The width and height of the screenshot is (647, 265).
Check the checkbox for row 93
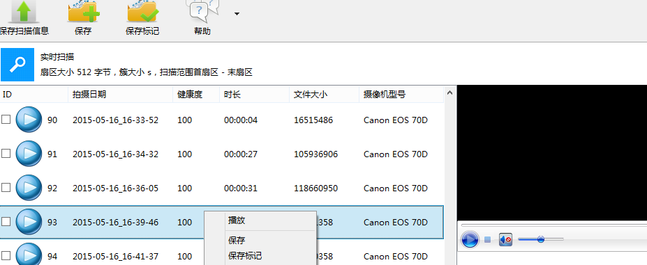[6, 222]
